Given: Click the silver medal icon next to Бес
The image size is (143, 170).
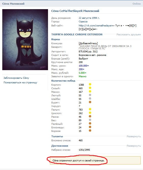Looking at the screenshot, I should pos(90,120).
